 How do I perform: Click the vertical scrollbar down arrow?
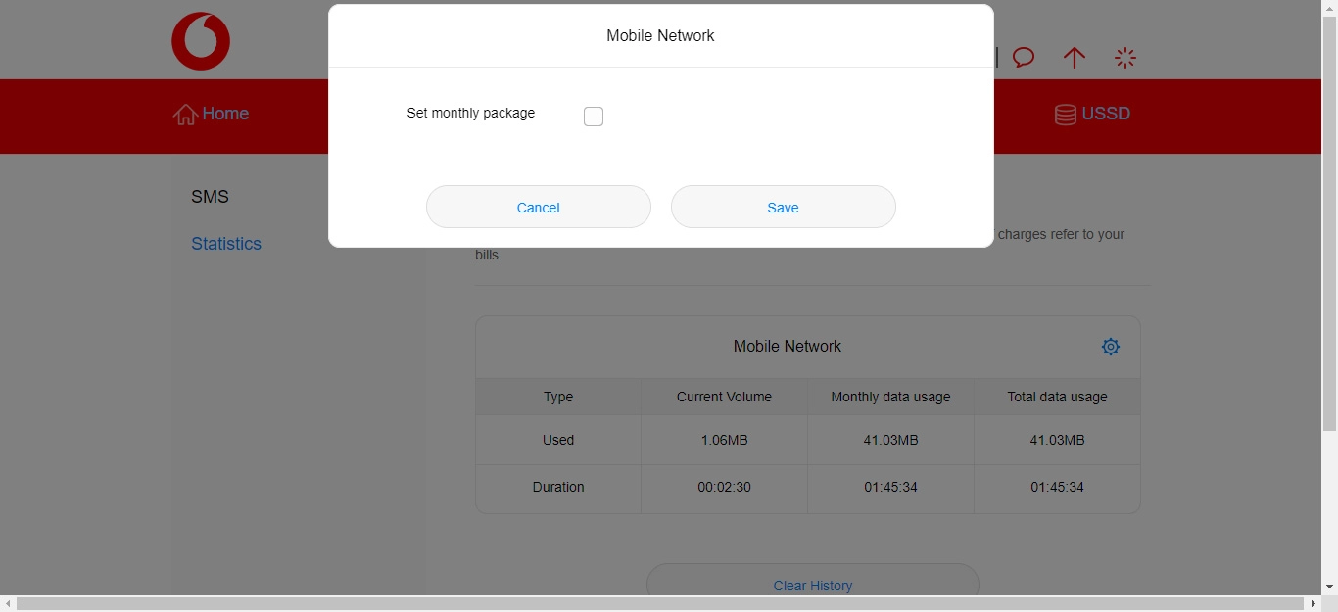(x=1329, y=587)
